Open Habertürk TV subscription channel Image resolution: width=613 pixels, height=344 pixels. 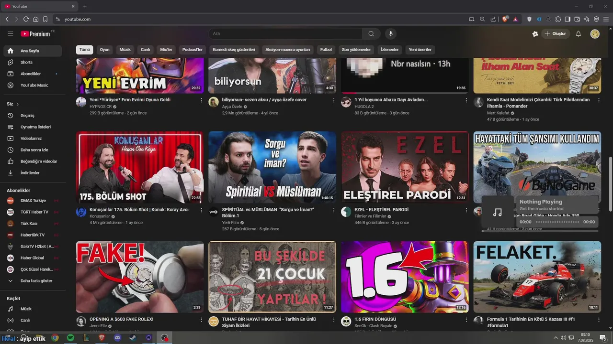point(33,235)
